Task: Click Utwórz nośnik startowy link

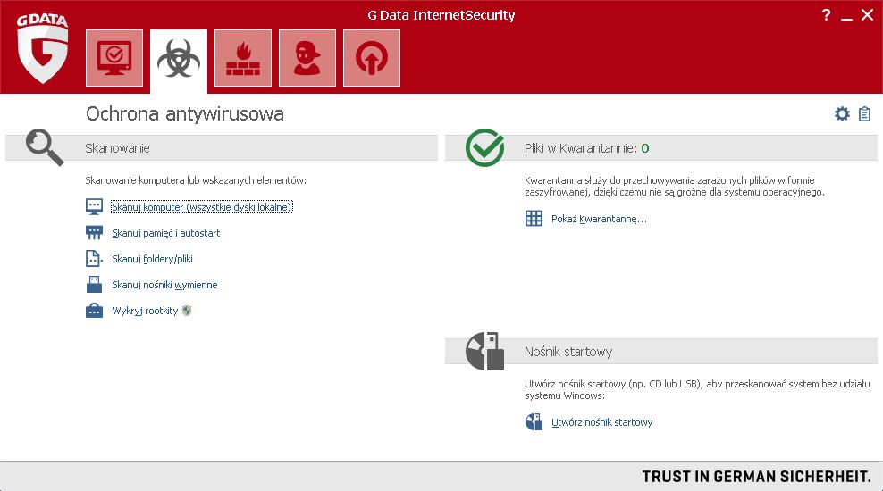Action: coord(602,422)
